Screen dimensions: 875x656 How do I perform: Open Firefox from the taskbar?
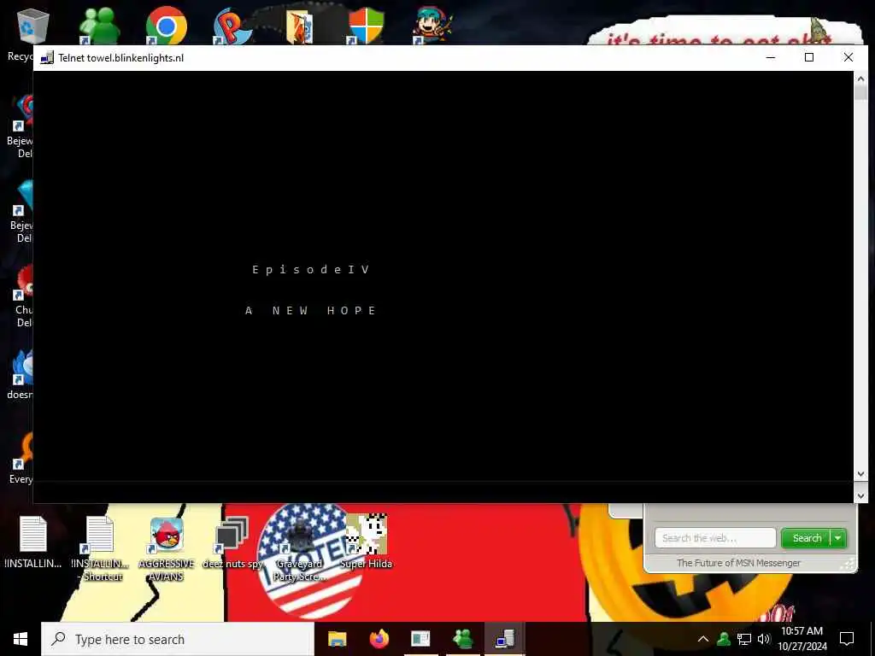[379, 639]
